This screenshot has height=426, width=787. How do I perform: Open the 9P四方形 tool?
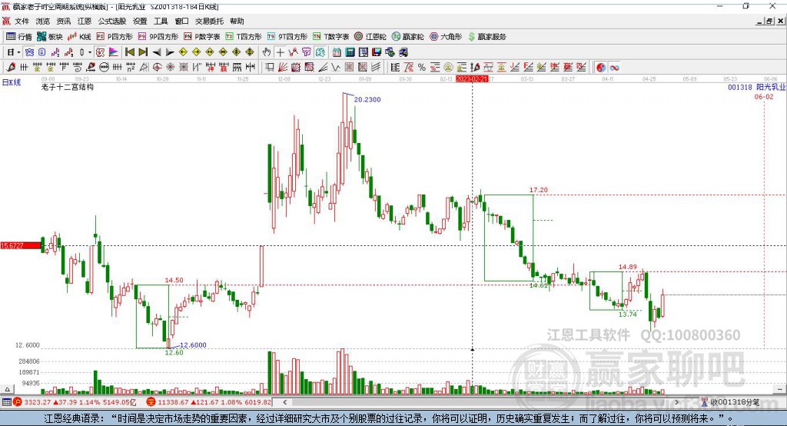coord(158,37)
